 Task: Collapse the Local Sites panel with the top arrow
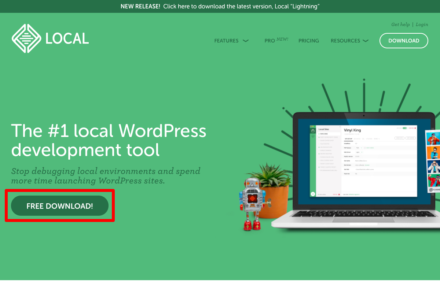click(x=340, y=127)
